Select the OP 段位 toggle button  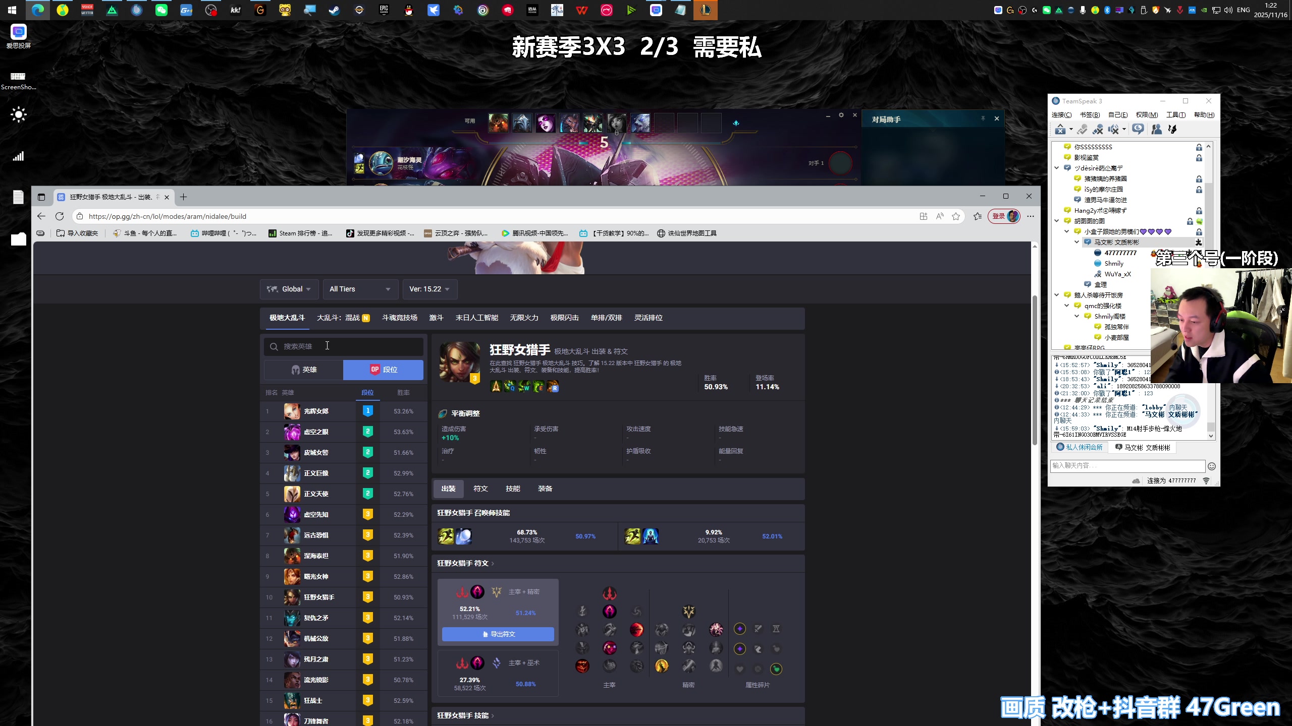point(383,370)
